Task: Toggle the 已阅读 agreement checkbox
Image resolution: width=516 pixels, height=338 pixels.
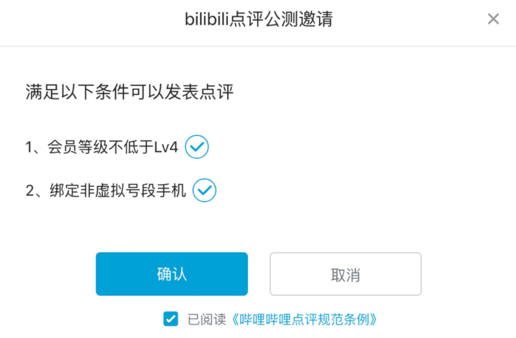Action: pos(170,319)
